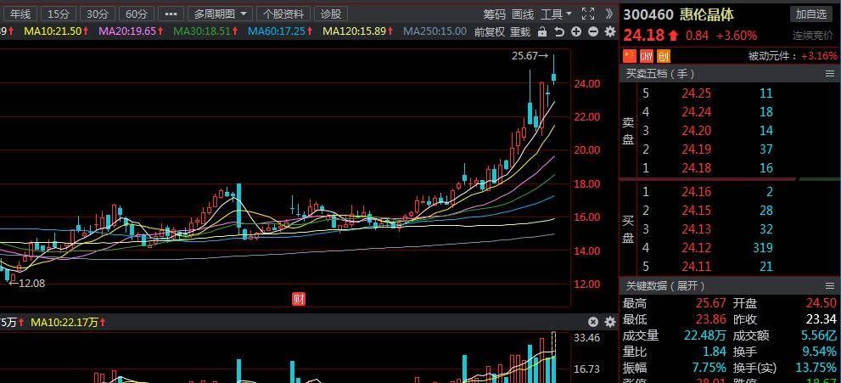The image size is (841, 383).
Task: Open volume sub-chart settings gear
Action: (x=609, y=322)
